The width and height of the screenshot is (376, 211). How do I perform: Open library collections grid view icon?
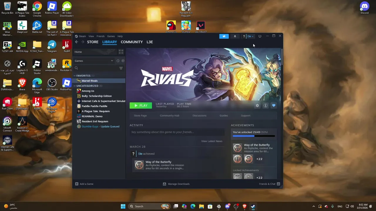coord(121,52)
